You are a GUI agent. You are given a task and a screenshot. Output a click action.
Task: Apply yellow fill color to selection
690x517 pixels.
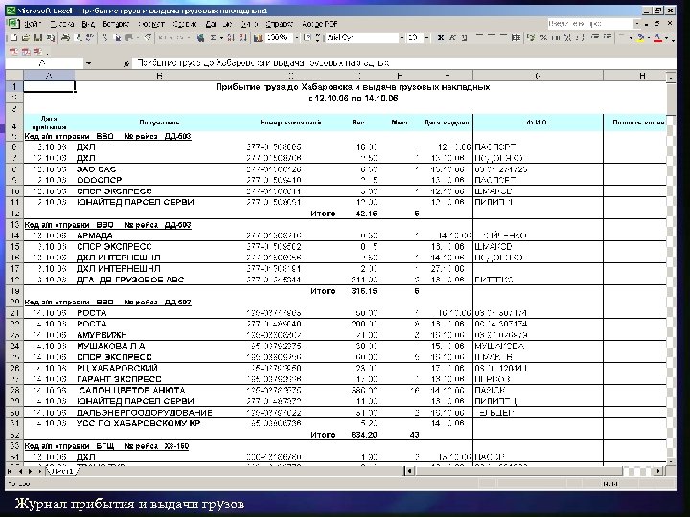point(641,38)
